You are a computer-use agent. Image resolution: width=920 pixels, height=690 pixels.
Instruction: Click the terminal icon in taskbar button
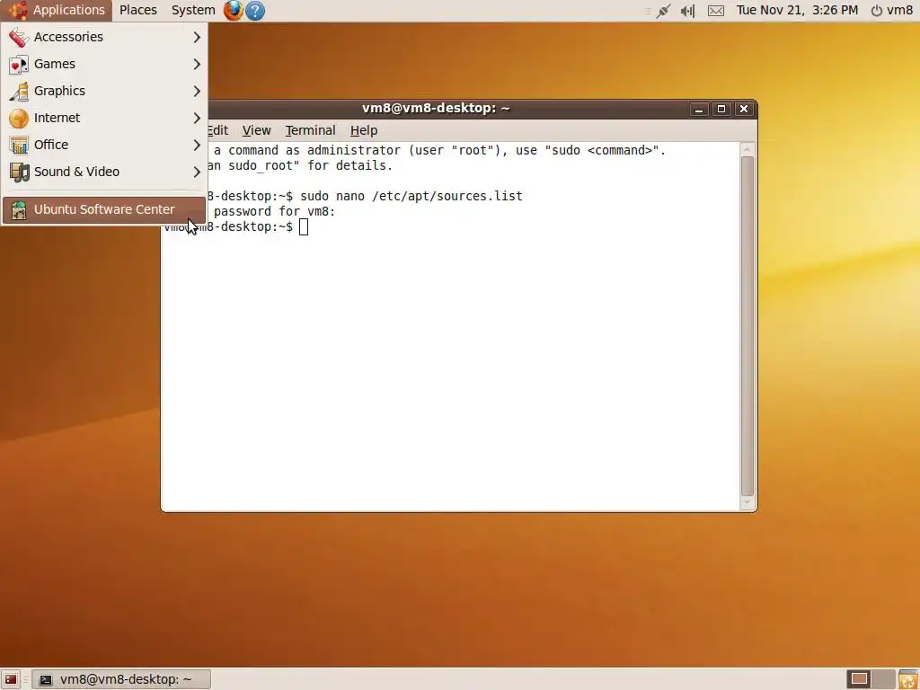(45, 679)
